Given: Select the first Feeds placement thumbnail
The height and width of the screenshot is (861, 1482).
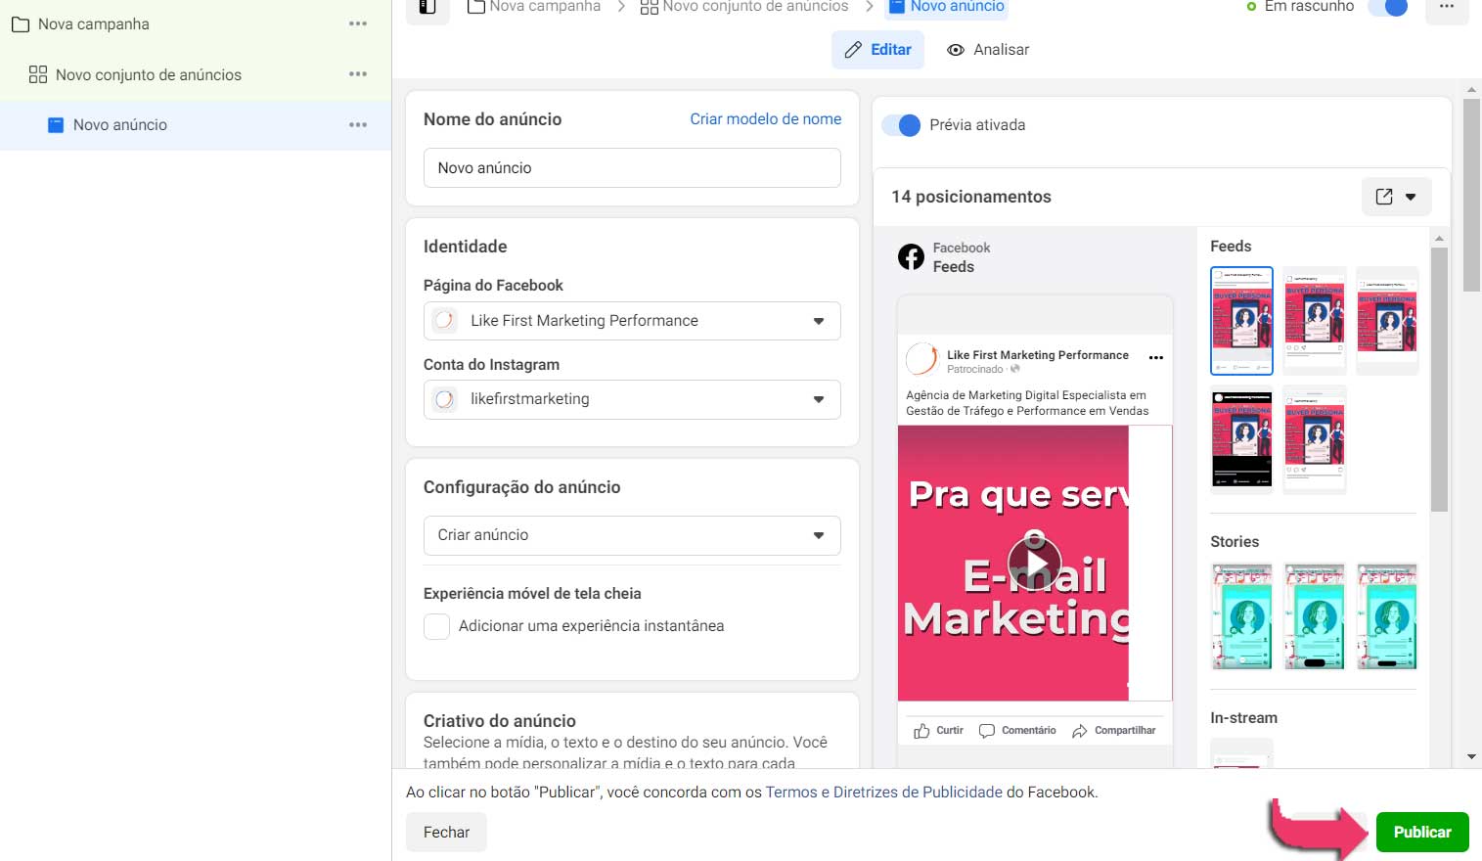Looking at the screenshot, I should (1241, 321).
